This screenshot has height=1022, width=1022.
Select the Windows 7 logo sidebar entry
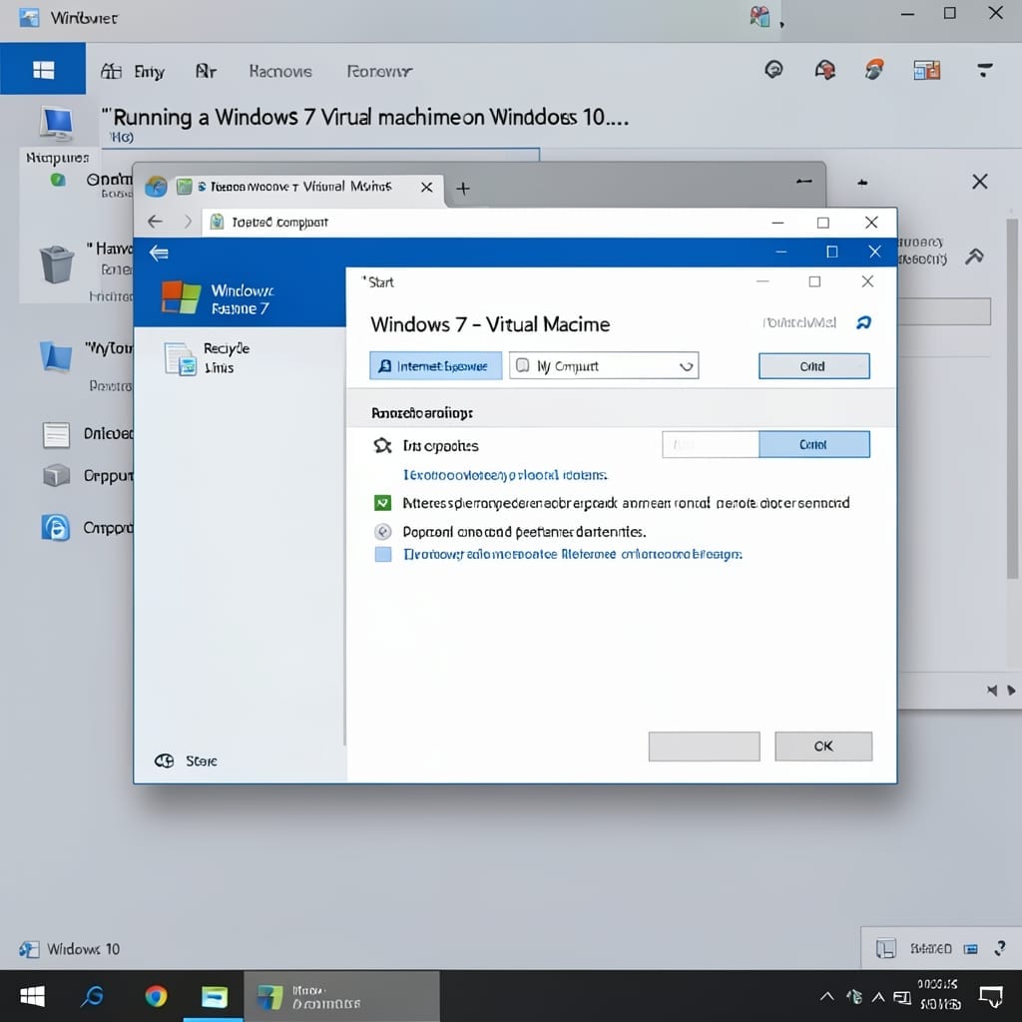coord(240,297)
